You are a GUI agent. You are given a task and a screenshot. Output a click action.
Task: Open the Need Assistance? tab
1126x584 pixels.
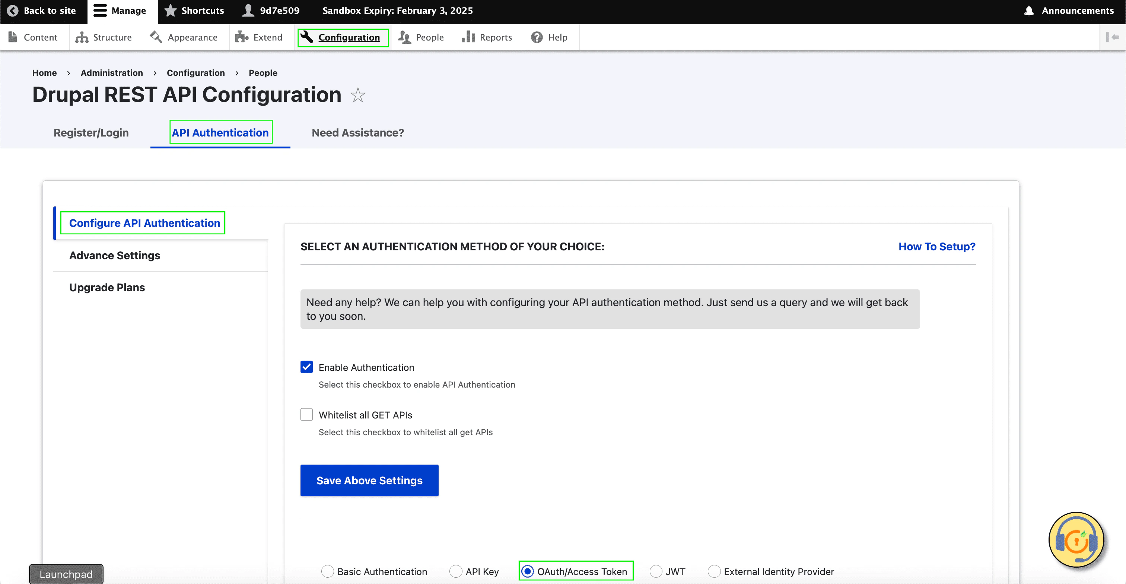(357, 133)
